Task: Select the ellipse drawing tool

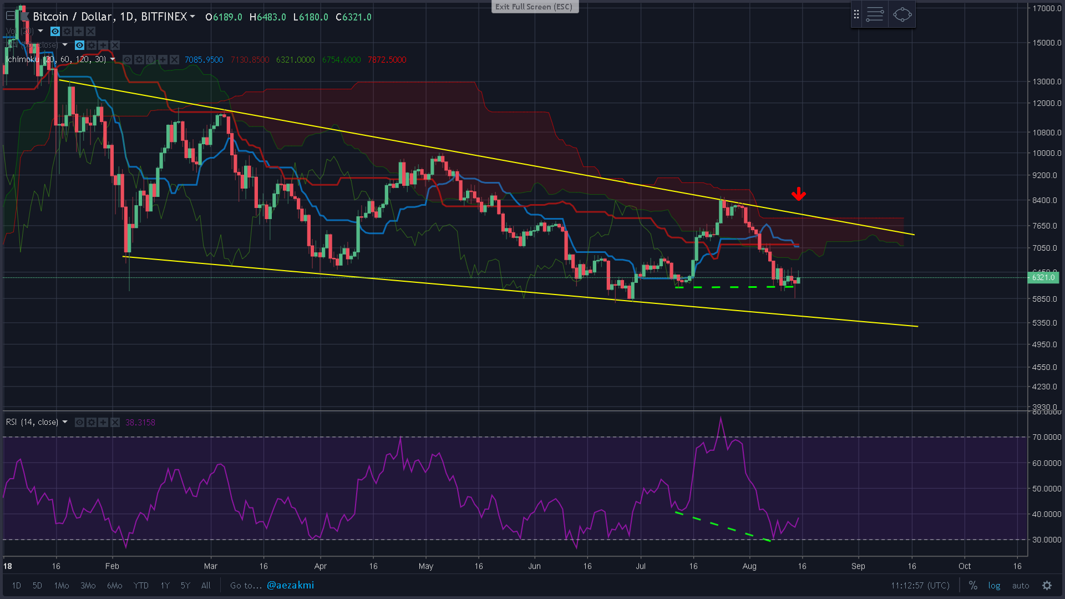Action: pyautogui.click(x=902, y=14)
